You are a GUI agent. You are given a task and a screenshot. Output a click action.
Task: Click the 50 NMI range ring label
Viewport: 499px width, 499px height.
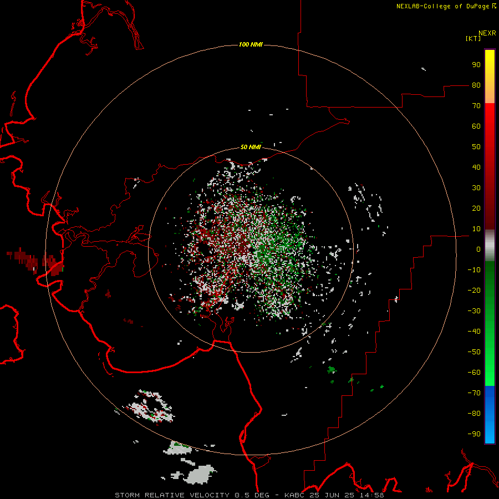point(251,147)
